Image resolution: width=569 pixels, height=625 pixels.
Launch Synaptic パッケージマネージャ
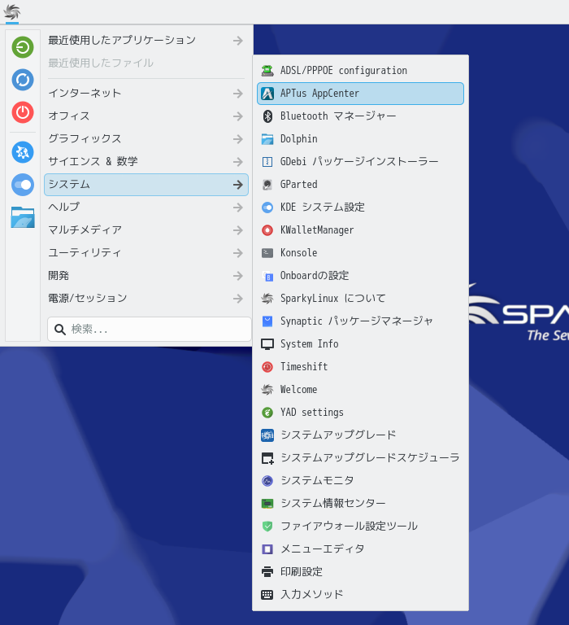356,321
